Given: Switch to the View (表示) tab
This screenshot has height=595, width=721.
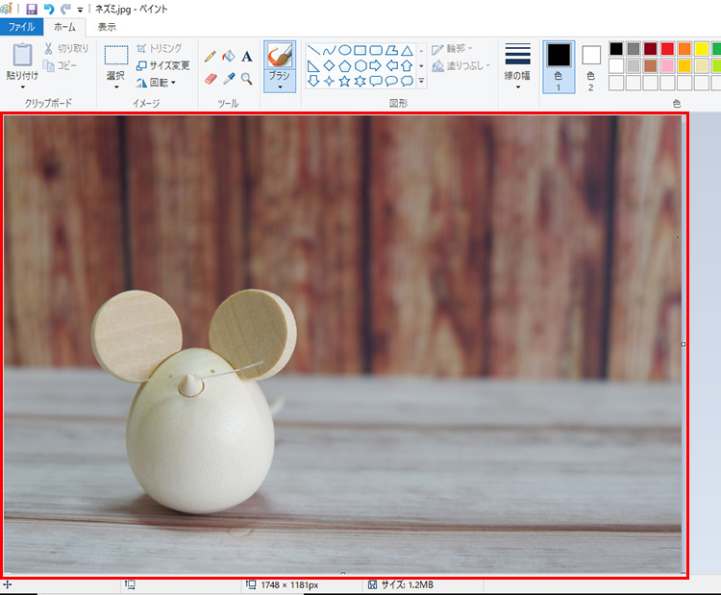Looking at the screenshot, I should click(107, 27).
